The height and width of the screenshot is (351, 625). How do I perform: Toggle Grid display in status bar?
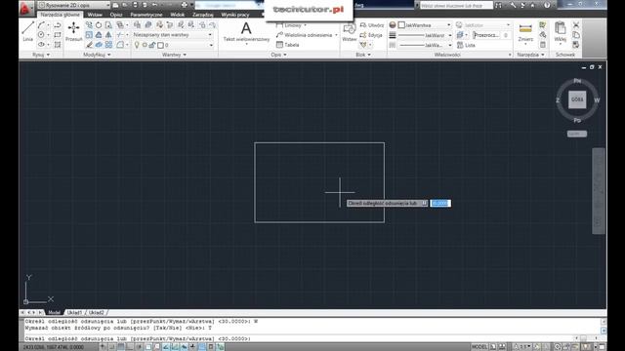pos(121,347)
